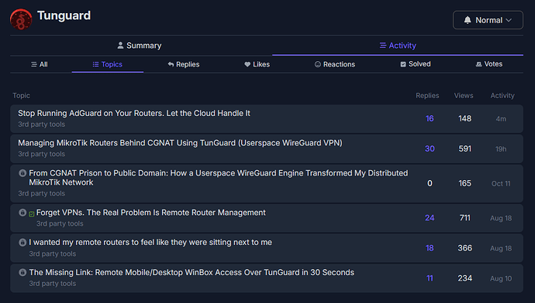The width and height of the screenshot is (535, 303).
Task: Click lock icon on The Missing Link topic
Action: [22, 272]
